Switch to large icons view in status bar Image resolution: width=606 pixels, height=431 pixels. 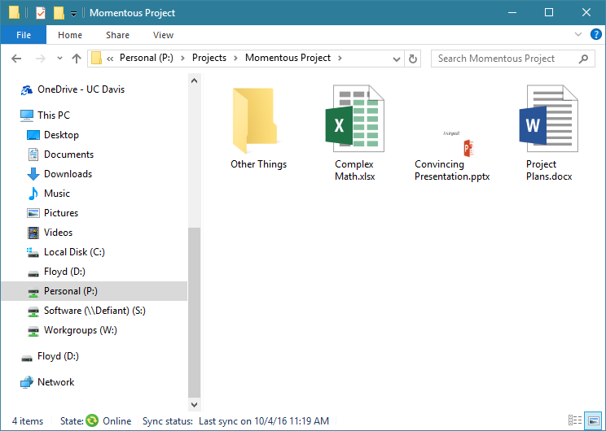coord(594,420)
